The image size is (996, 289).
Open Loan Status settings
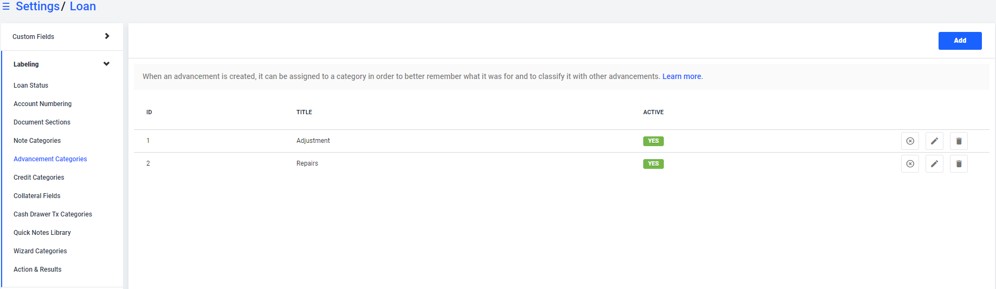click(x=31, y=86)
